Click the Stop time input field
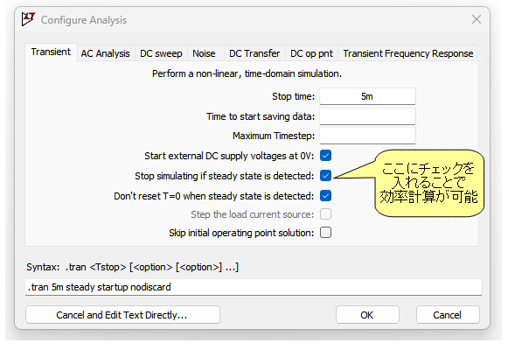Viewport: 508px width, 350px height. [x=367, y=96]
